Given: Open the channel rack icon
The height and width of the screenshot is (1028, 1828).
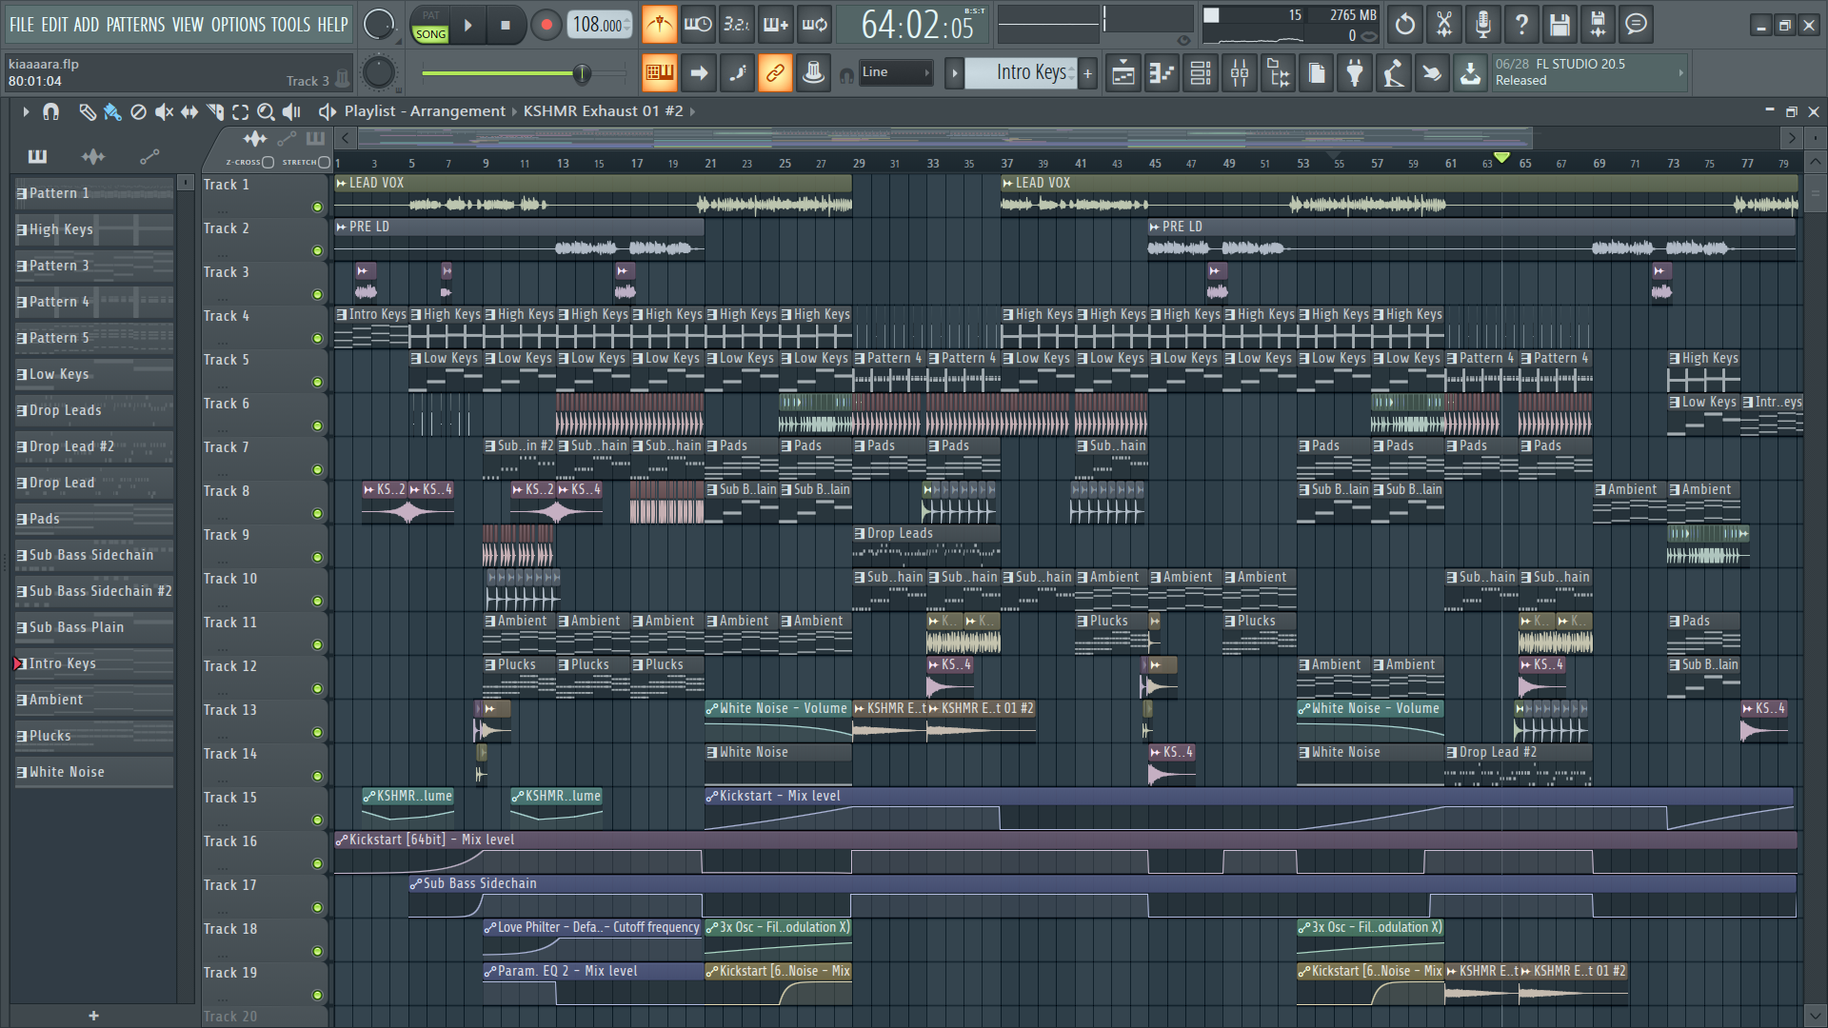Looking at the screenshot, I should click(1201, 73).
